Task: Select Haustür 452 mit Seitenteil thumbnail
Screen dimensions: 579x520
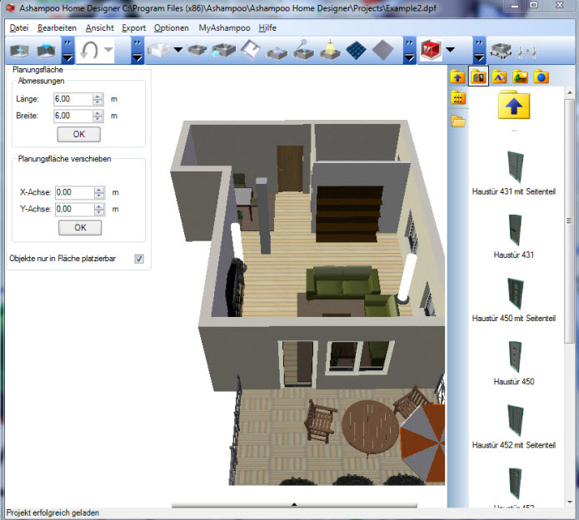Action: [x=515, y=420]
